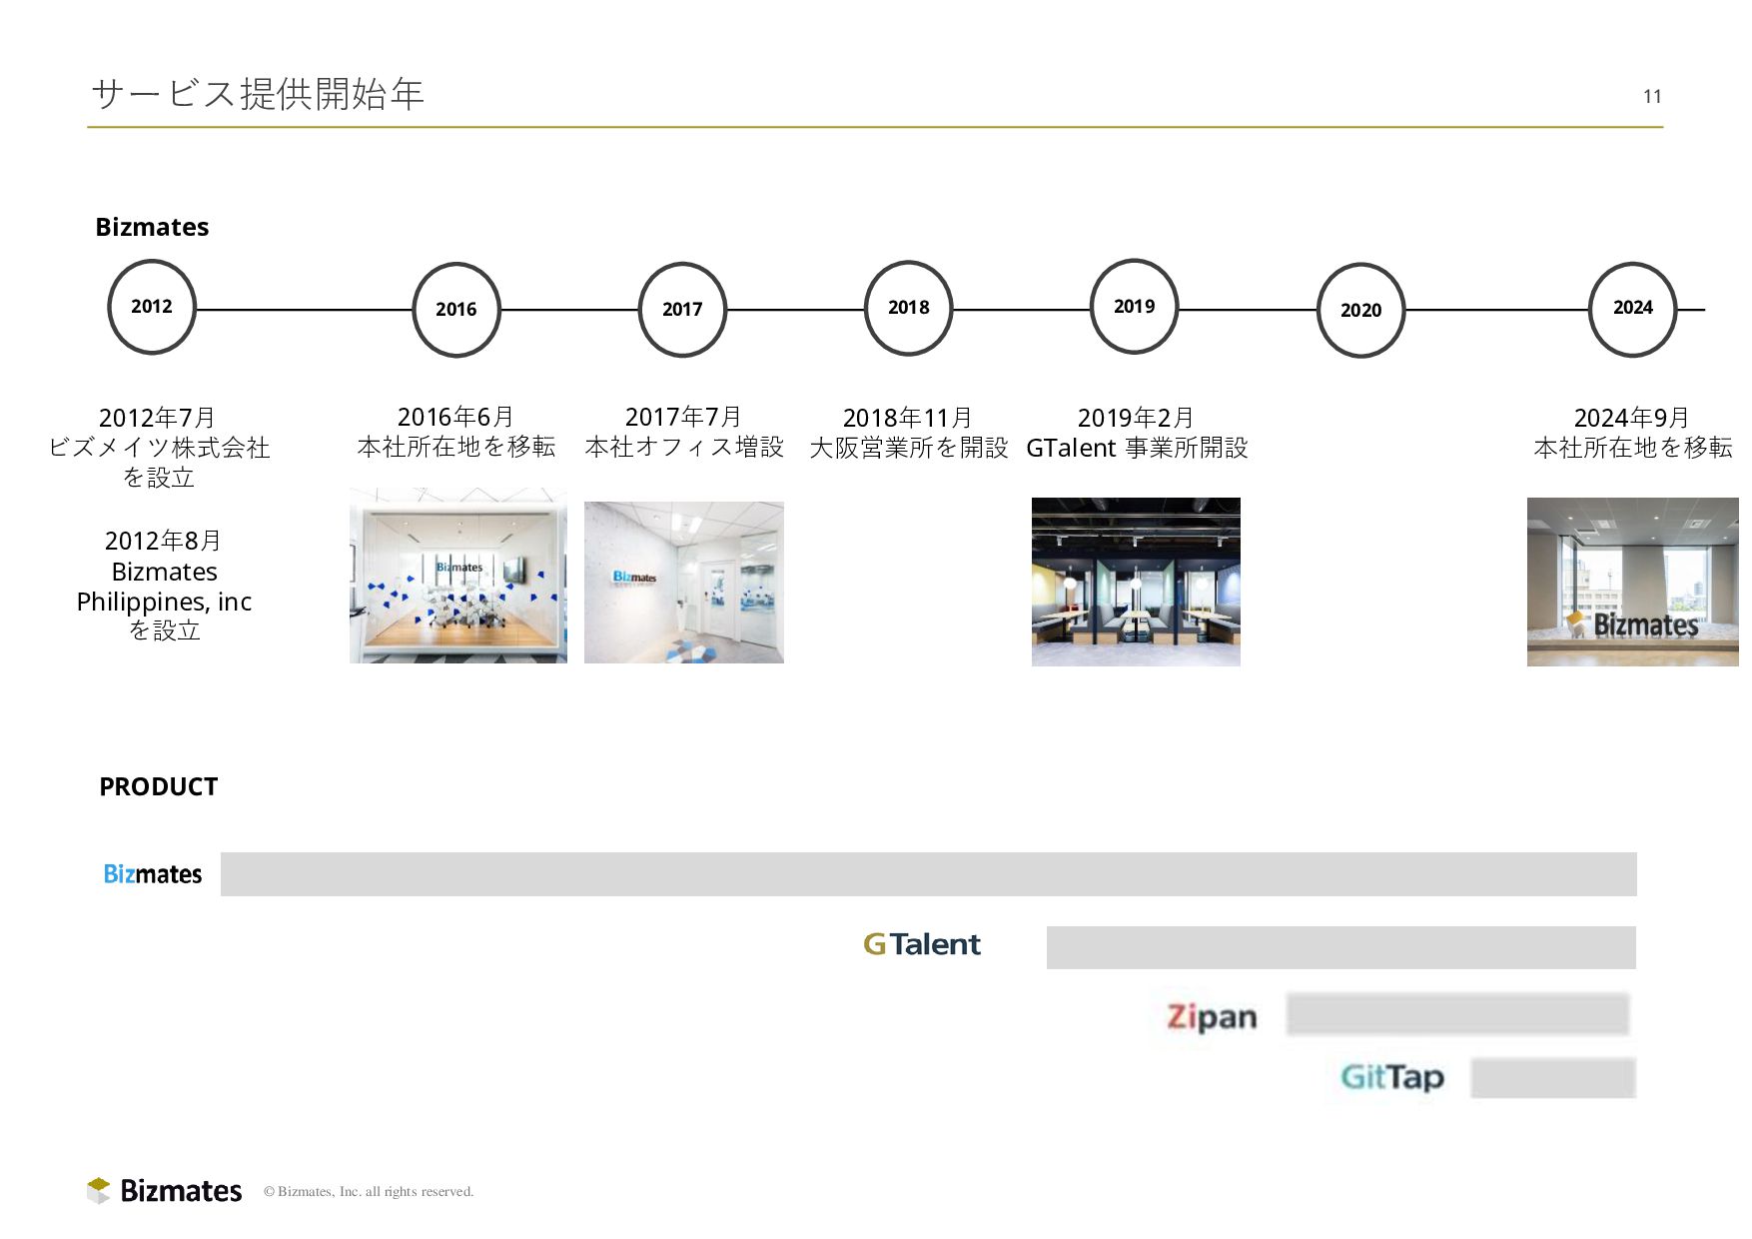Click the text GTalent 事業所開設
Viewport: 1752px width, 1239px height.
[x=1137, y=448]
